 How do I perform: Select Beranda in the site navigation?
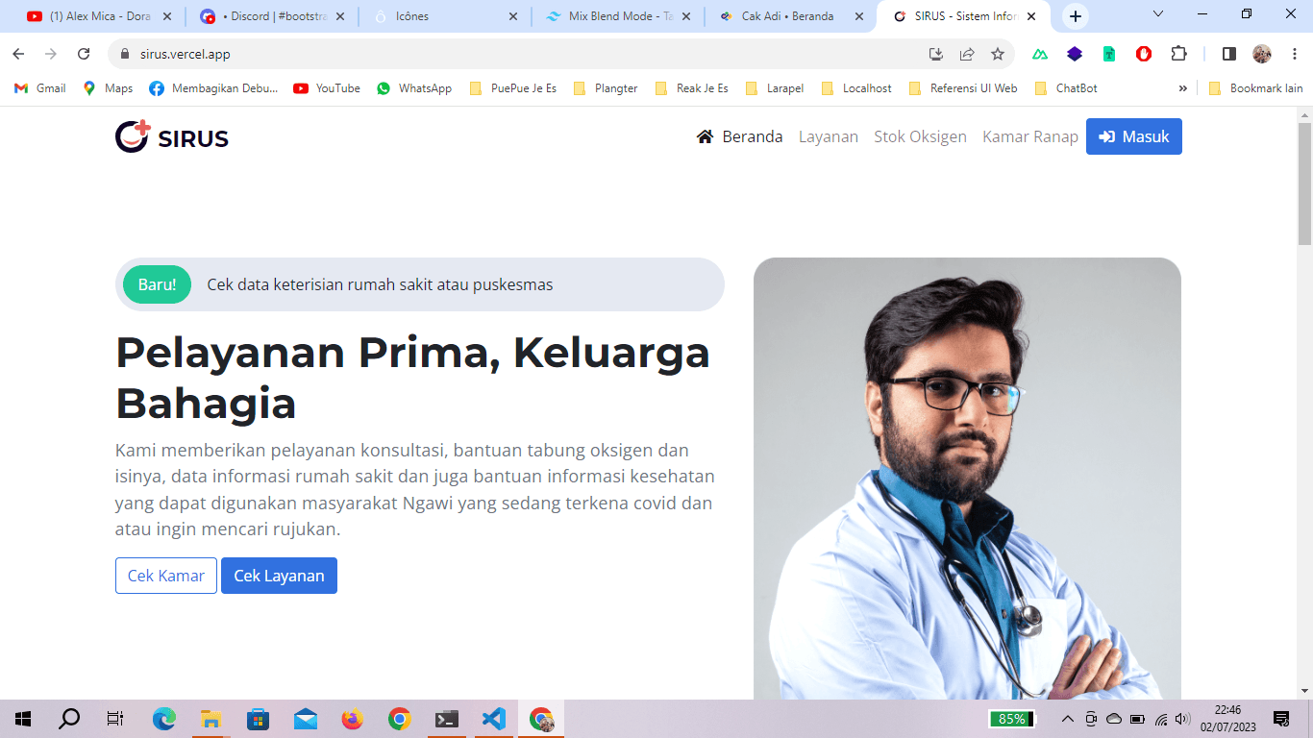pyautogui.click(x=740, y=136)
